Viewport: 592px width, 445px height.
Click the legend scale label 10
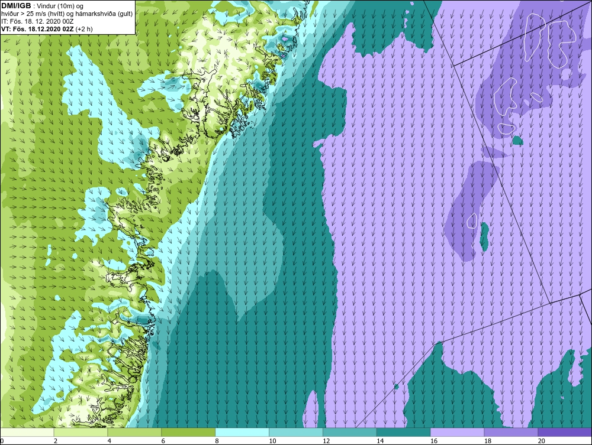pos(272,441)
